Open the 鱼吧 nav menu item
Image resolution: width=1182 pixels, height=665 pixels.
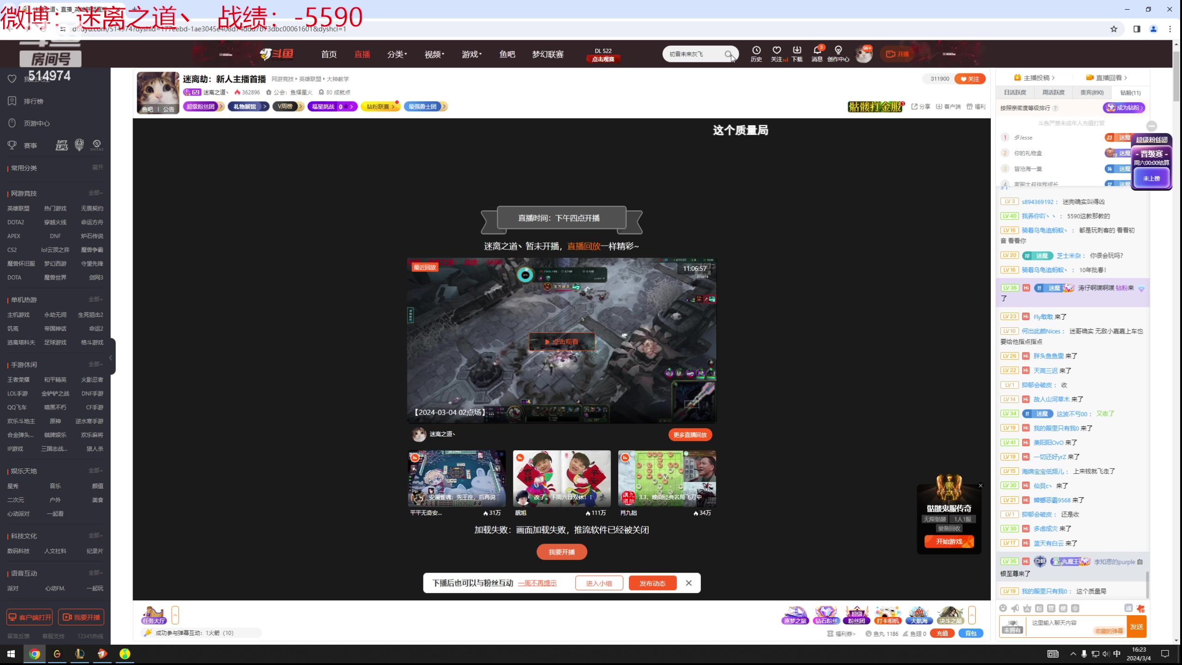coord(507,54)
